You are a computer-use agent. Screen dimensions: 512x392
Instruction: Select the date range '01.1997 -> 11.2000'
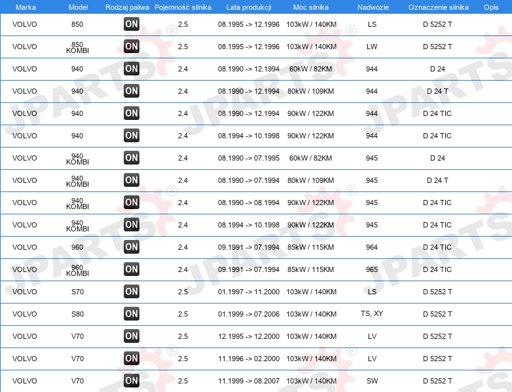[x=249, y=292]
